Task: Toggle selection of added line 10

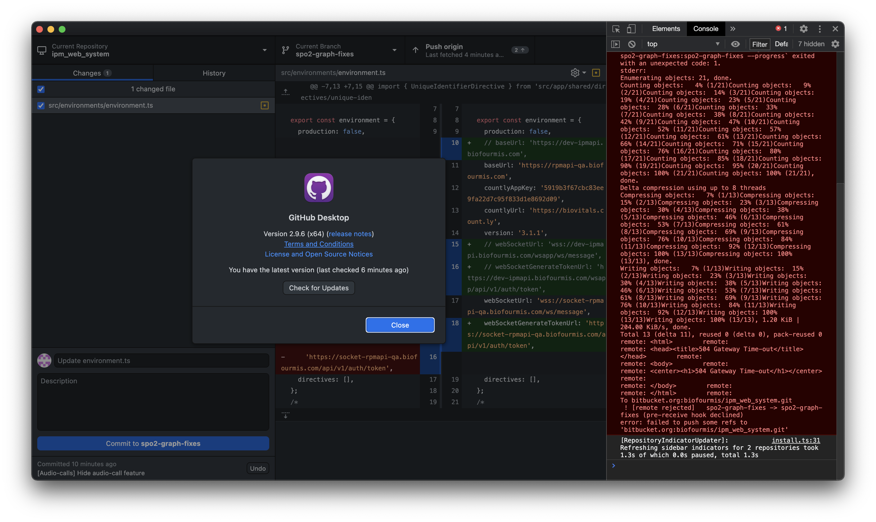Action: 452,149
